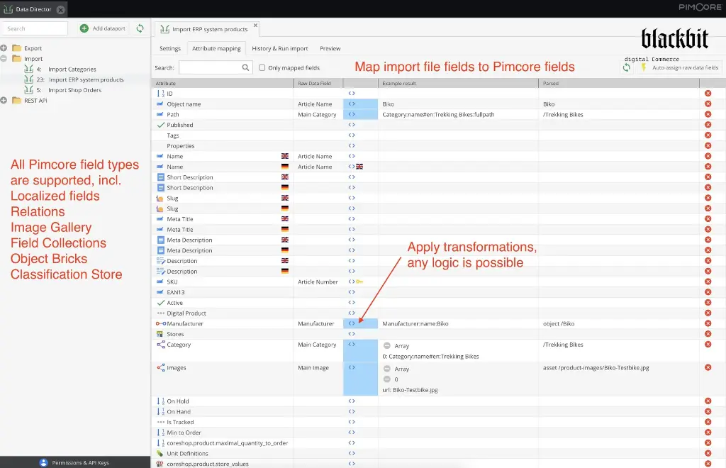This screenshot has width=726, height=468.
Task: Select Article Number raw data cell in SKU row
Action: (x=318, y=282)
